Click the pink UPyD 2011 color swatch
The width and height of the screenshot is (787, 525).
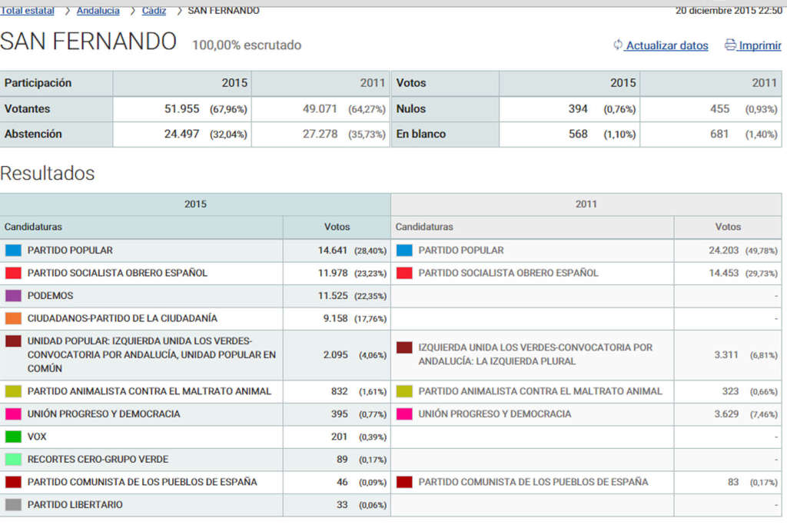coord(404,414)
